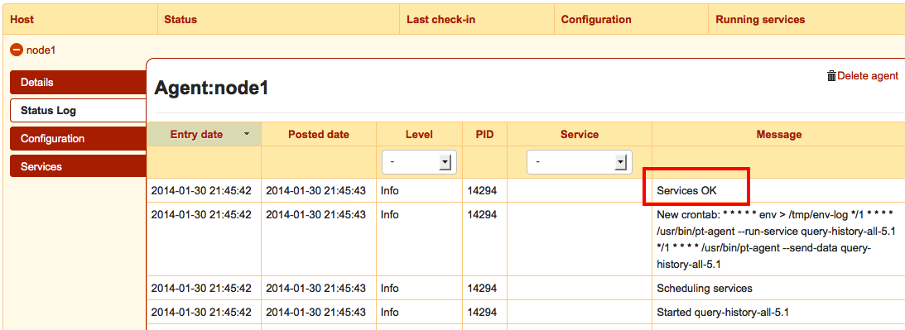Image resolution: width=905 pixels, height=330 pixels.
Task: Click the entry date in the Services OK row
Action: (201, 190)
